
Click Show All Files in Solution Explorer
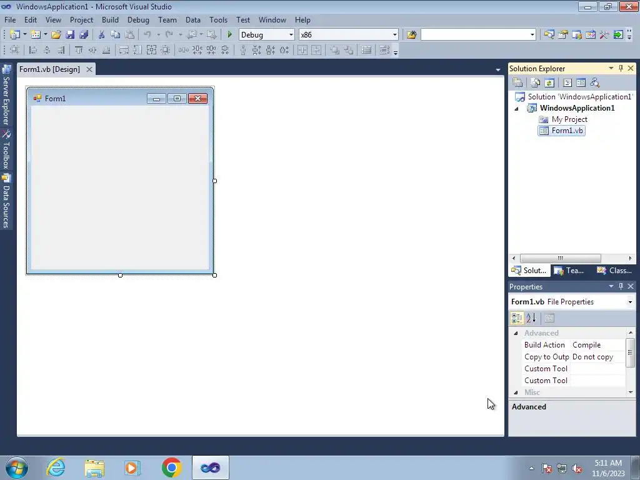(536, 83)
